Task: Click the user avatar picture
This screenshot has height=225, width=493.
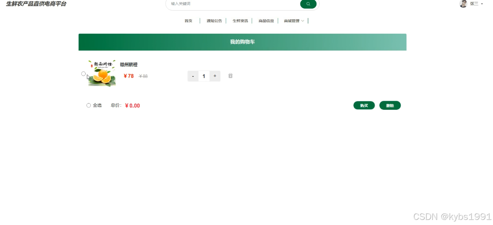Action: pyautogui.click(x=463, y=4)
